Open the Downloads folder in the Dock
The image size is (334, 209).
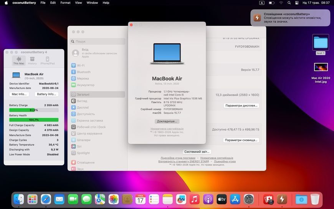301,200
